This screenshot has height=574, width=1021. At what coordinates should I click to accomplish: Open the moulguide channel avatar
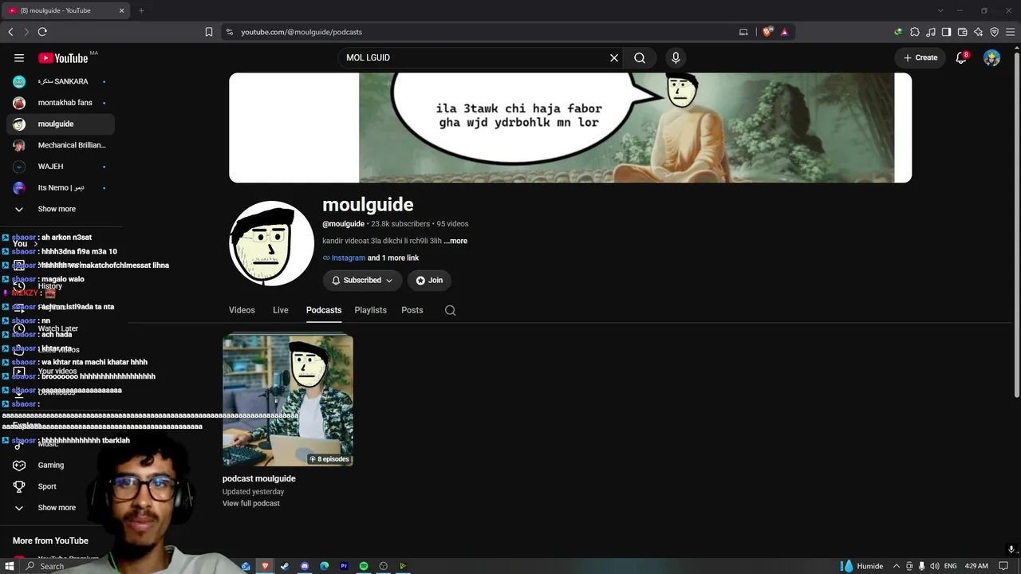click(271, 243)
